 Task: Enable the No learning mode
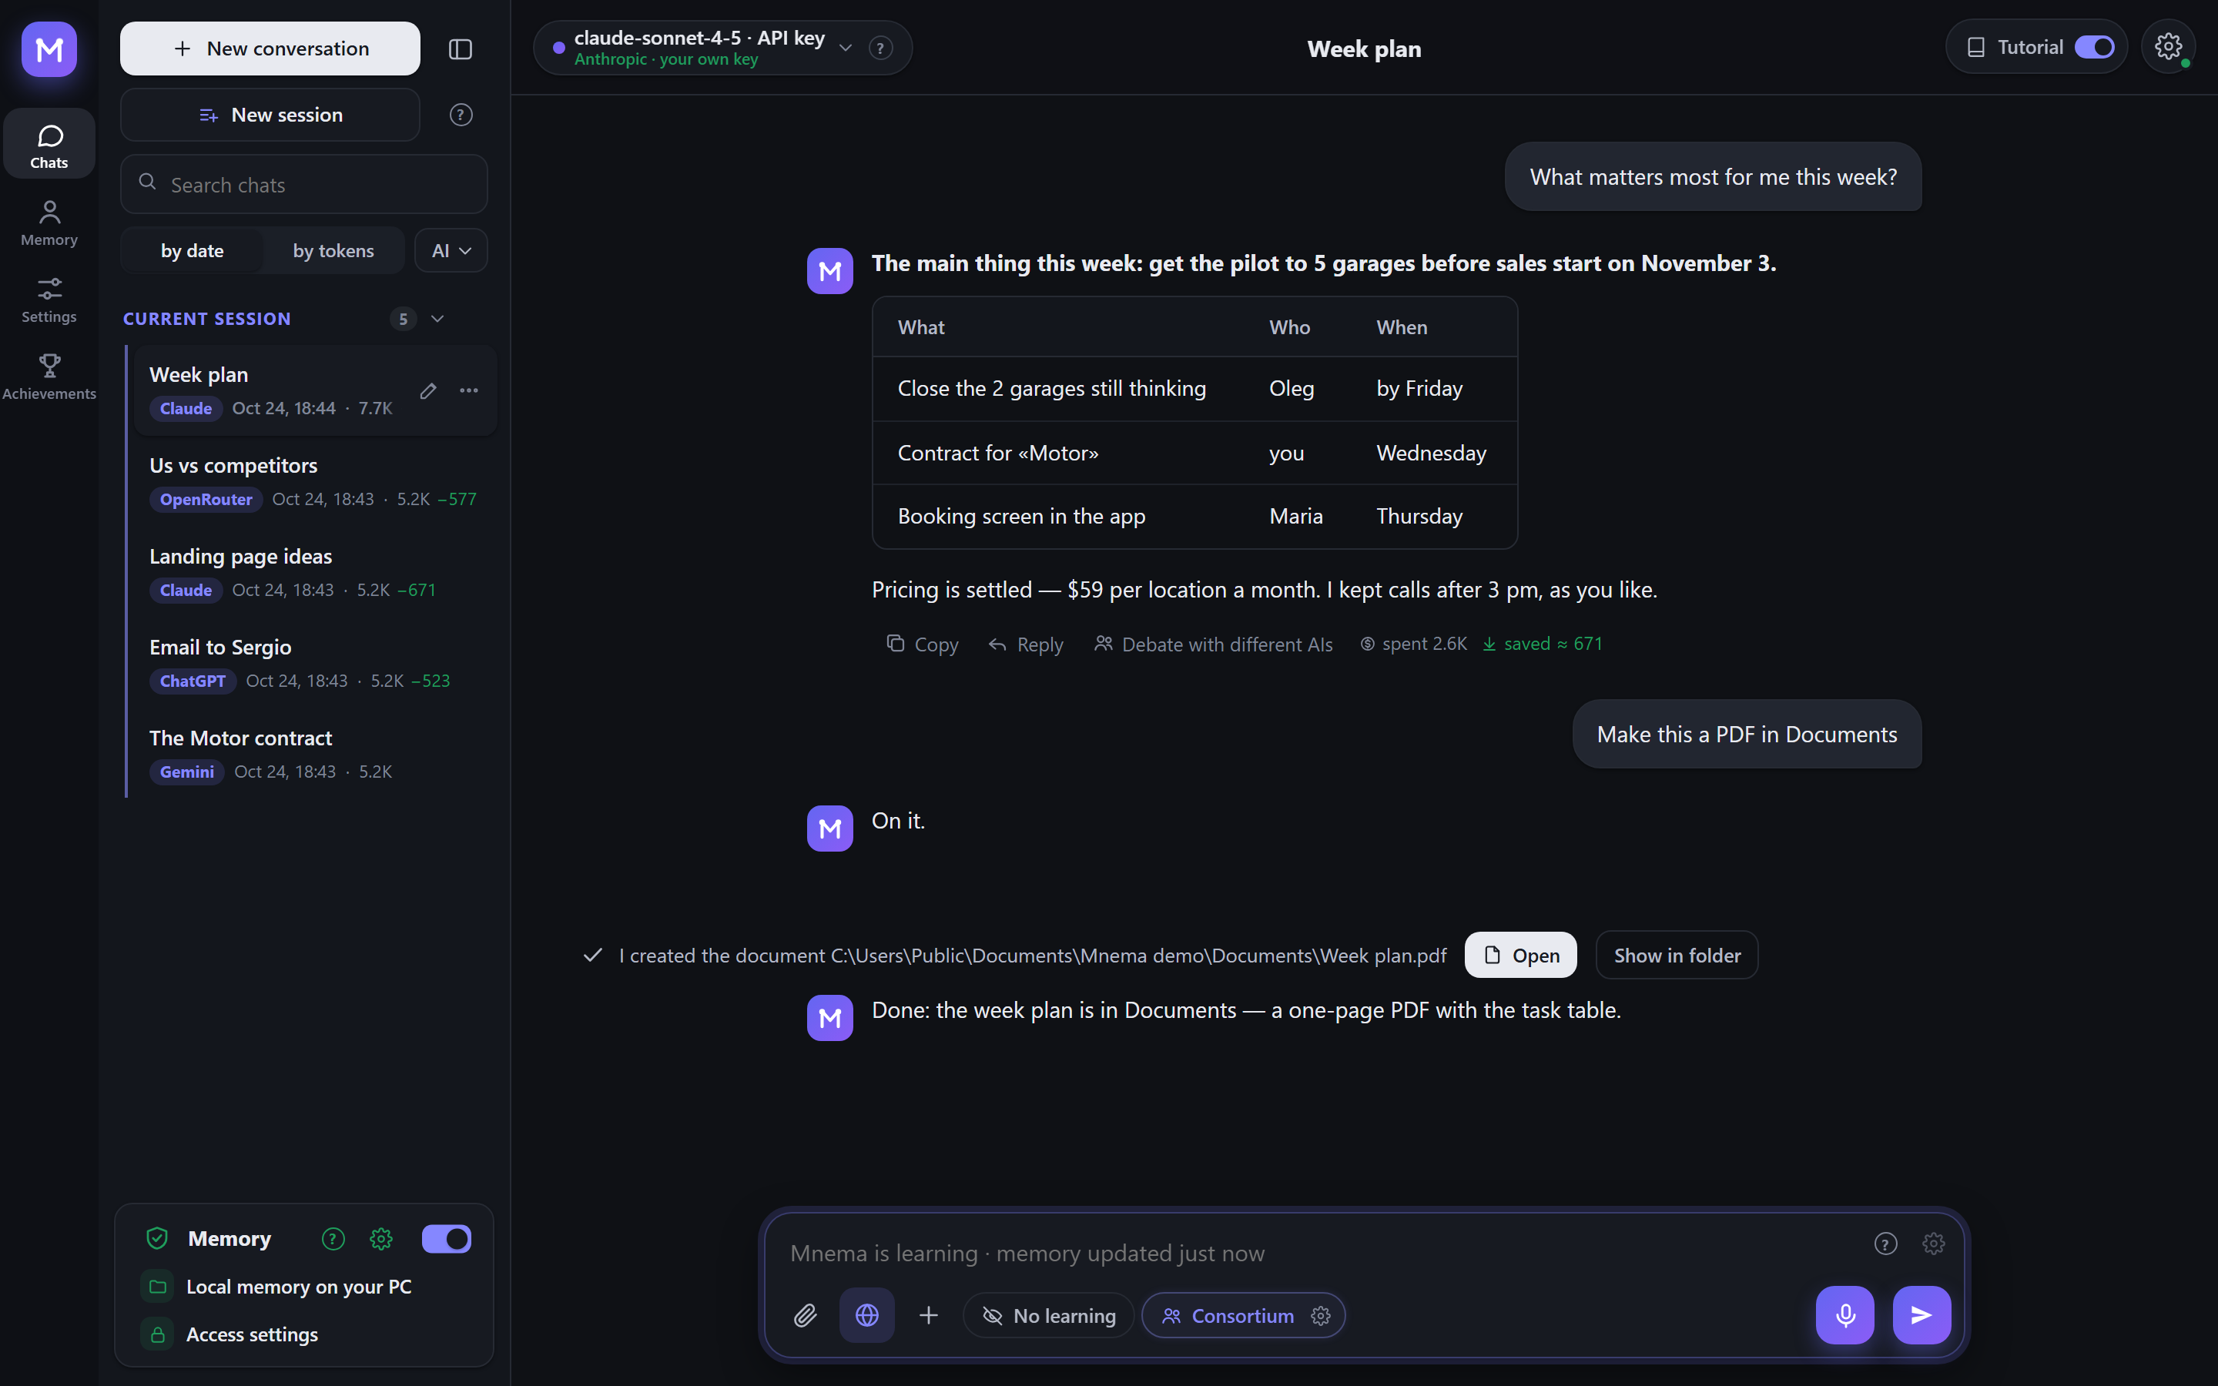coord(1048,1315)
